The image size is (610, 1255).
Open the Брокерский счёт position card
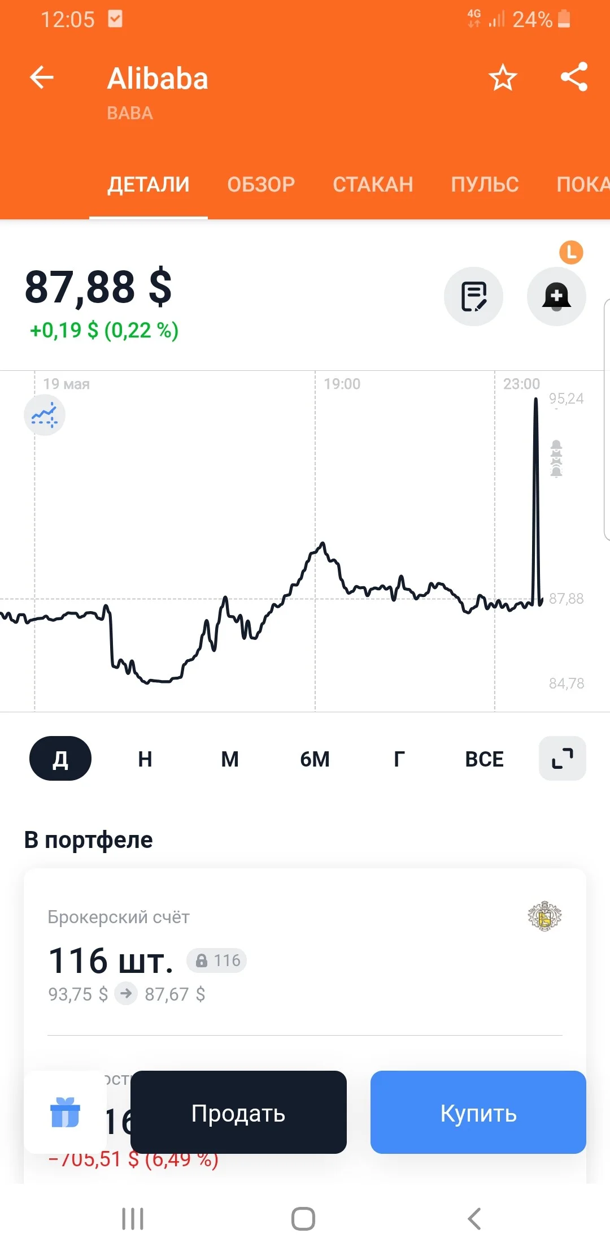pos(305,955)
